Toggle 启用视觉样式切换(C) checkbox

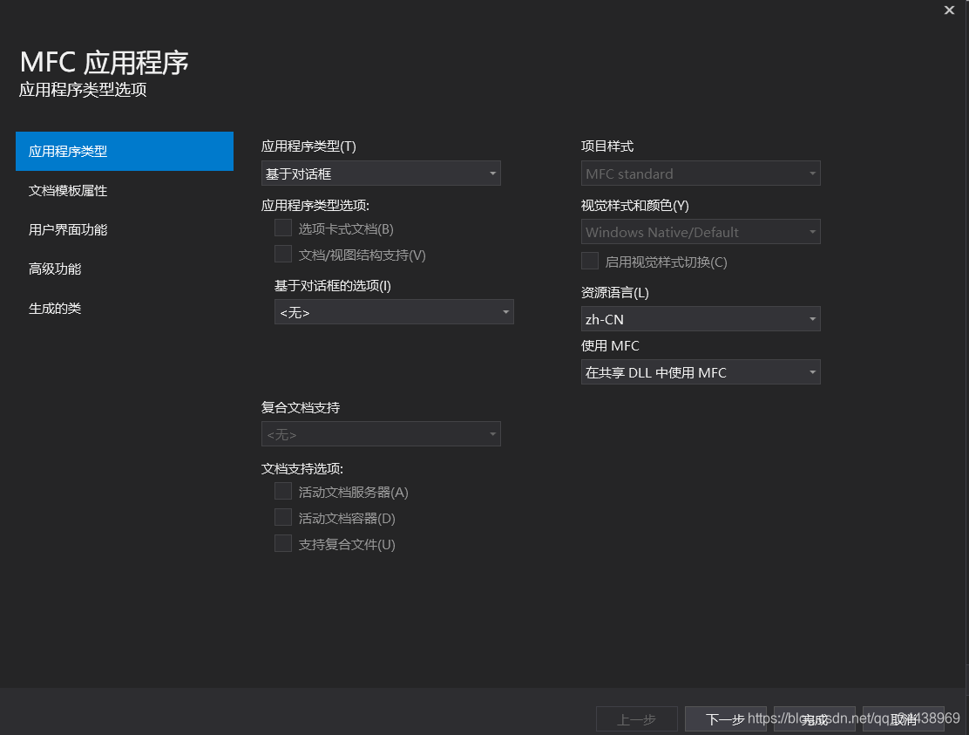590,261
